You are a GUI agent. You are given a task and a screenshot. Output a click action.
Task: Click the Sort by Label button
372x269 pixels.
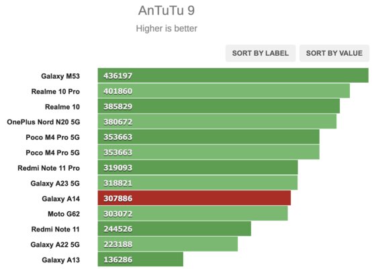(x=261, y=53)
